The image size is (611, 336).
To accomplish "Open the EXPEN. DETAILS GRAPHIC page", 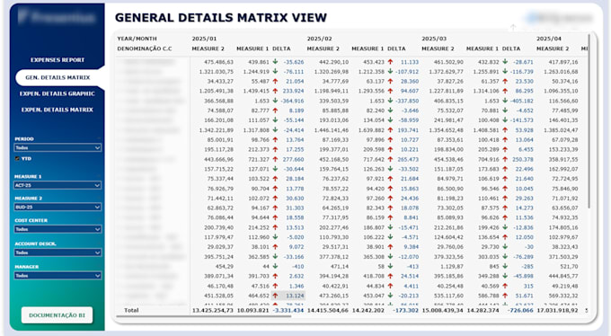I will click(x=58, y=93).
